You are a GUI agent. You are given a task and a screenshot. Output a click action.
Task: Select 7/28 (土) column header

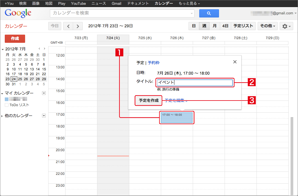241,38
